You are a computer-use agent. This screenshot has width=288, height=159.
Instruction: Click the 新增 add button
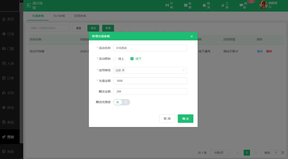click(x=108, y=28)
